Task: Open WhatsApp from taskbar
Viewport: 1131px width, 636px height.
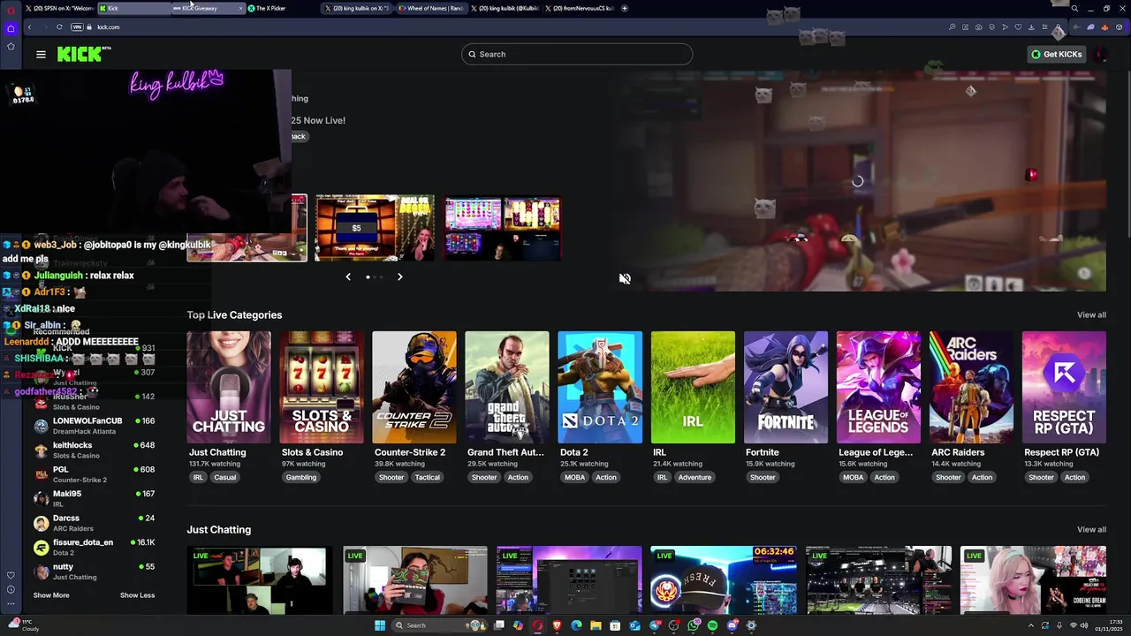Action: click(693, 625)
